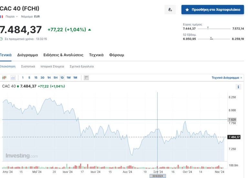Open the chart date range picker icon
This screenshot has width=248, height=178.
(86, 77)
